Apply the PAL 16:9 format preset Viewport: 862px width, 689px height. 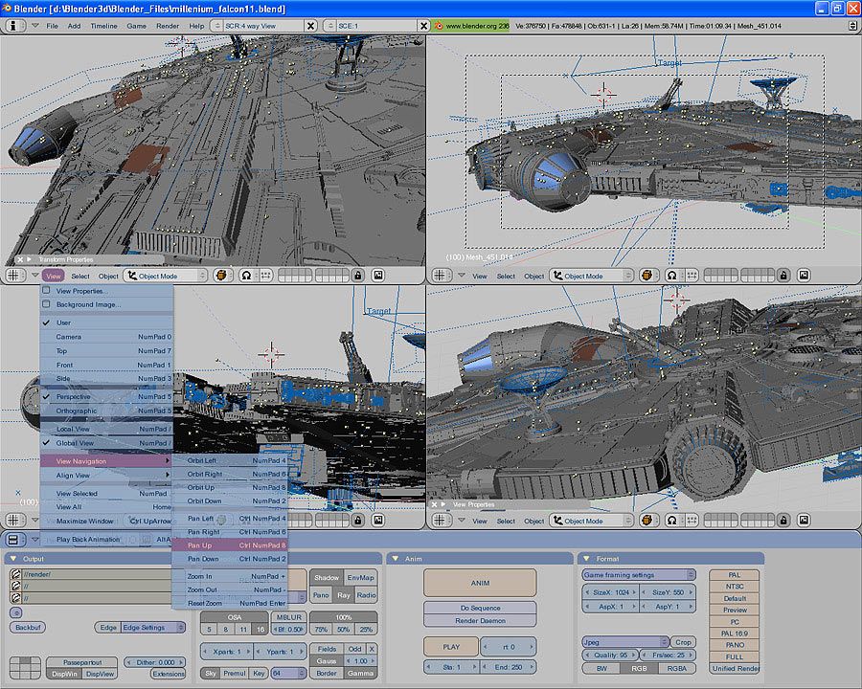click(735, 633)
